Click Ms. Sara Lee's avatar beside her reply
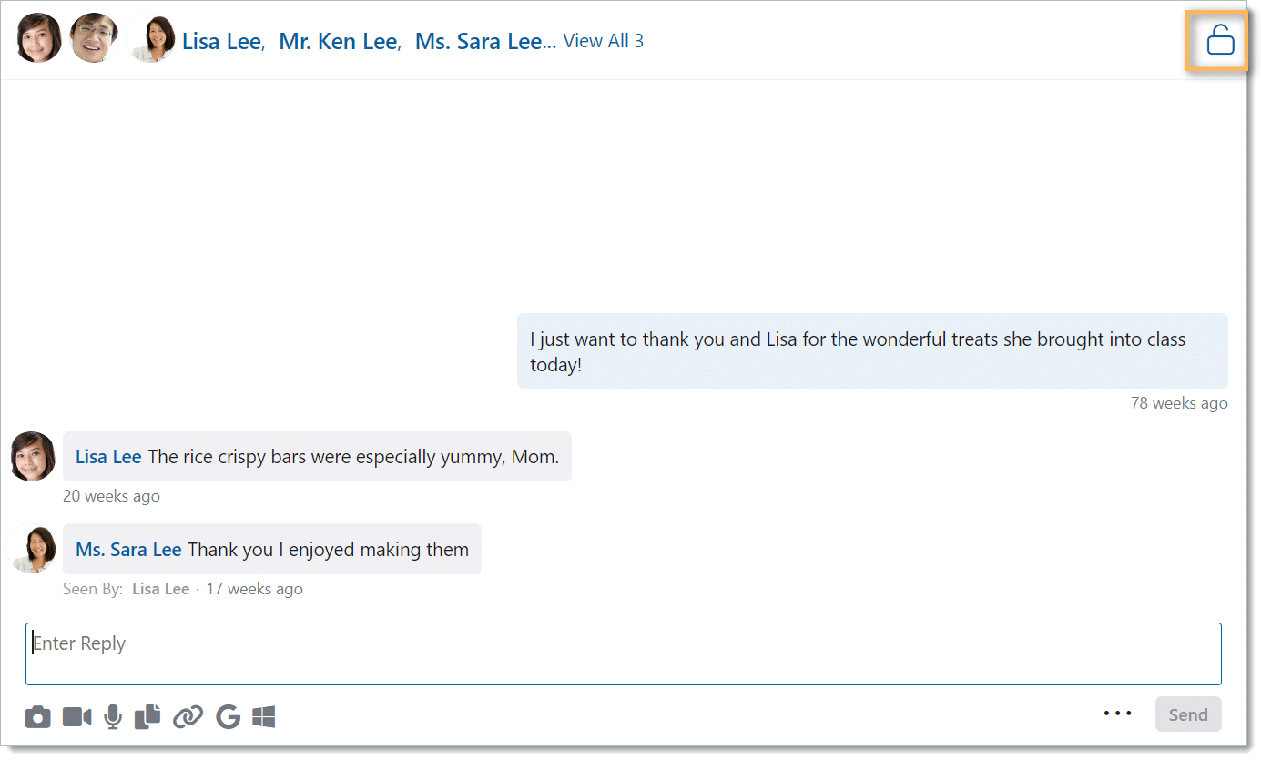 tap(35, 549)
